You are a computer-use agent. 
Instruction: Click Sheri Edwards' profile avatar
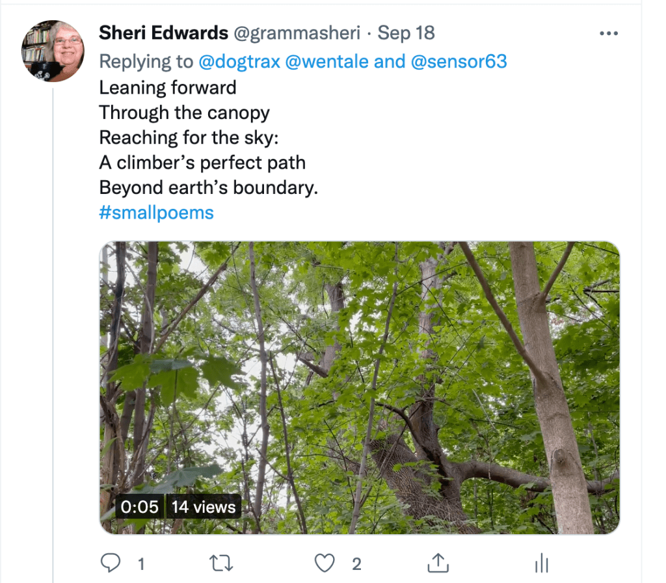point(53,51)
